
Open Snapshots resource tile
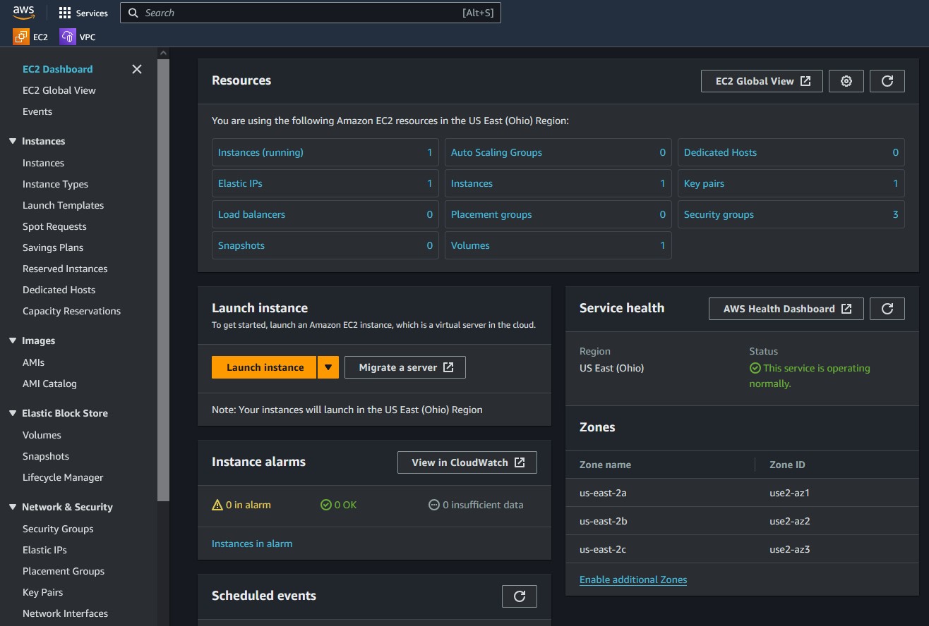[x=325, y=245]
